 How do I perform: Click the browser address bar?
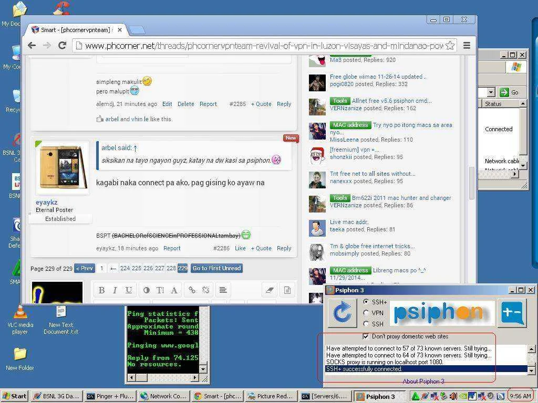click(x=264, y=46)
